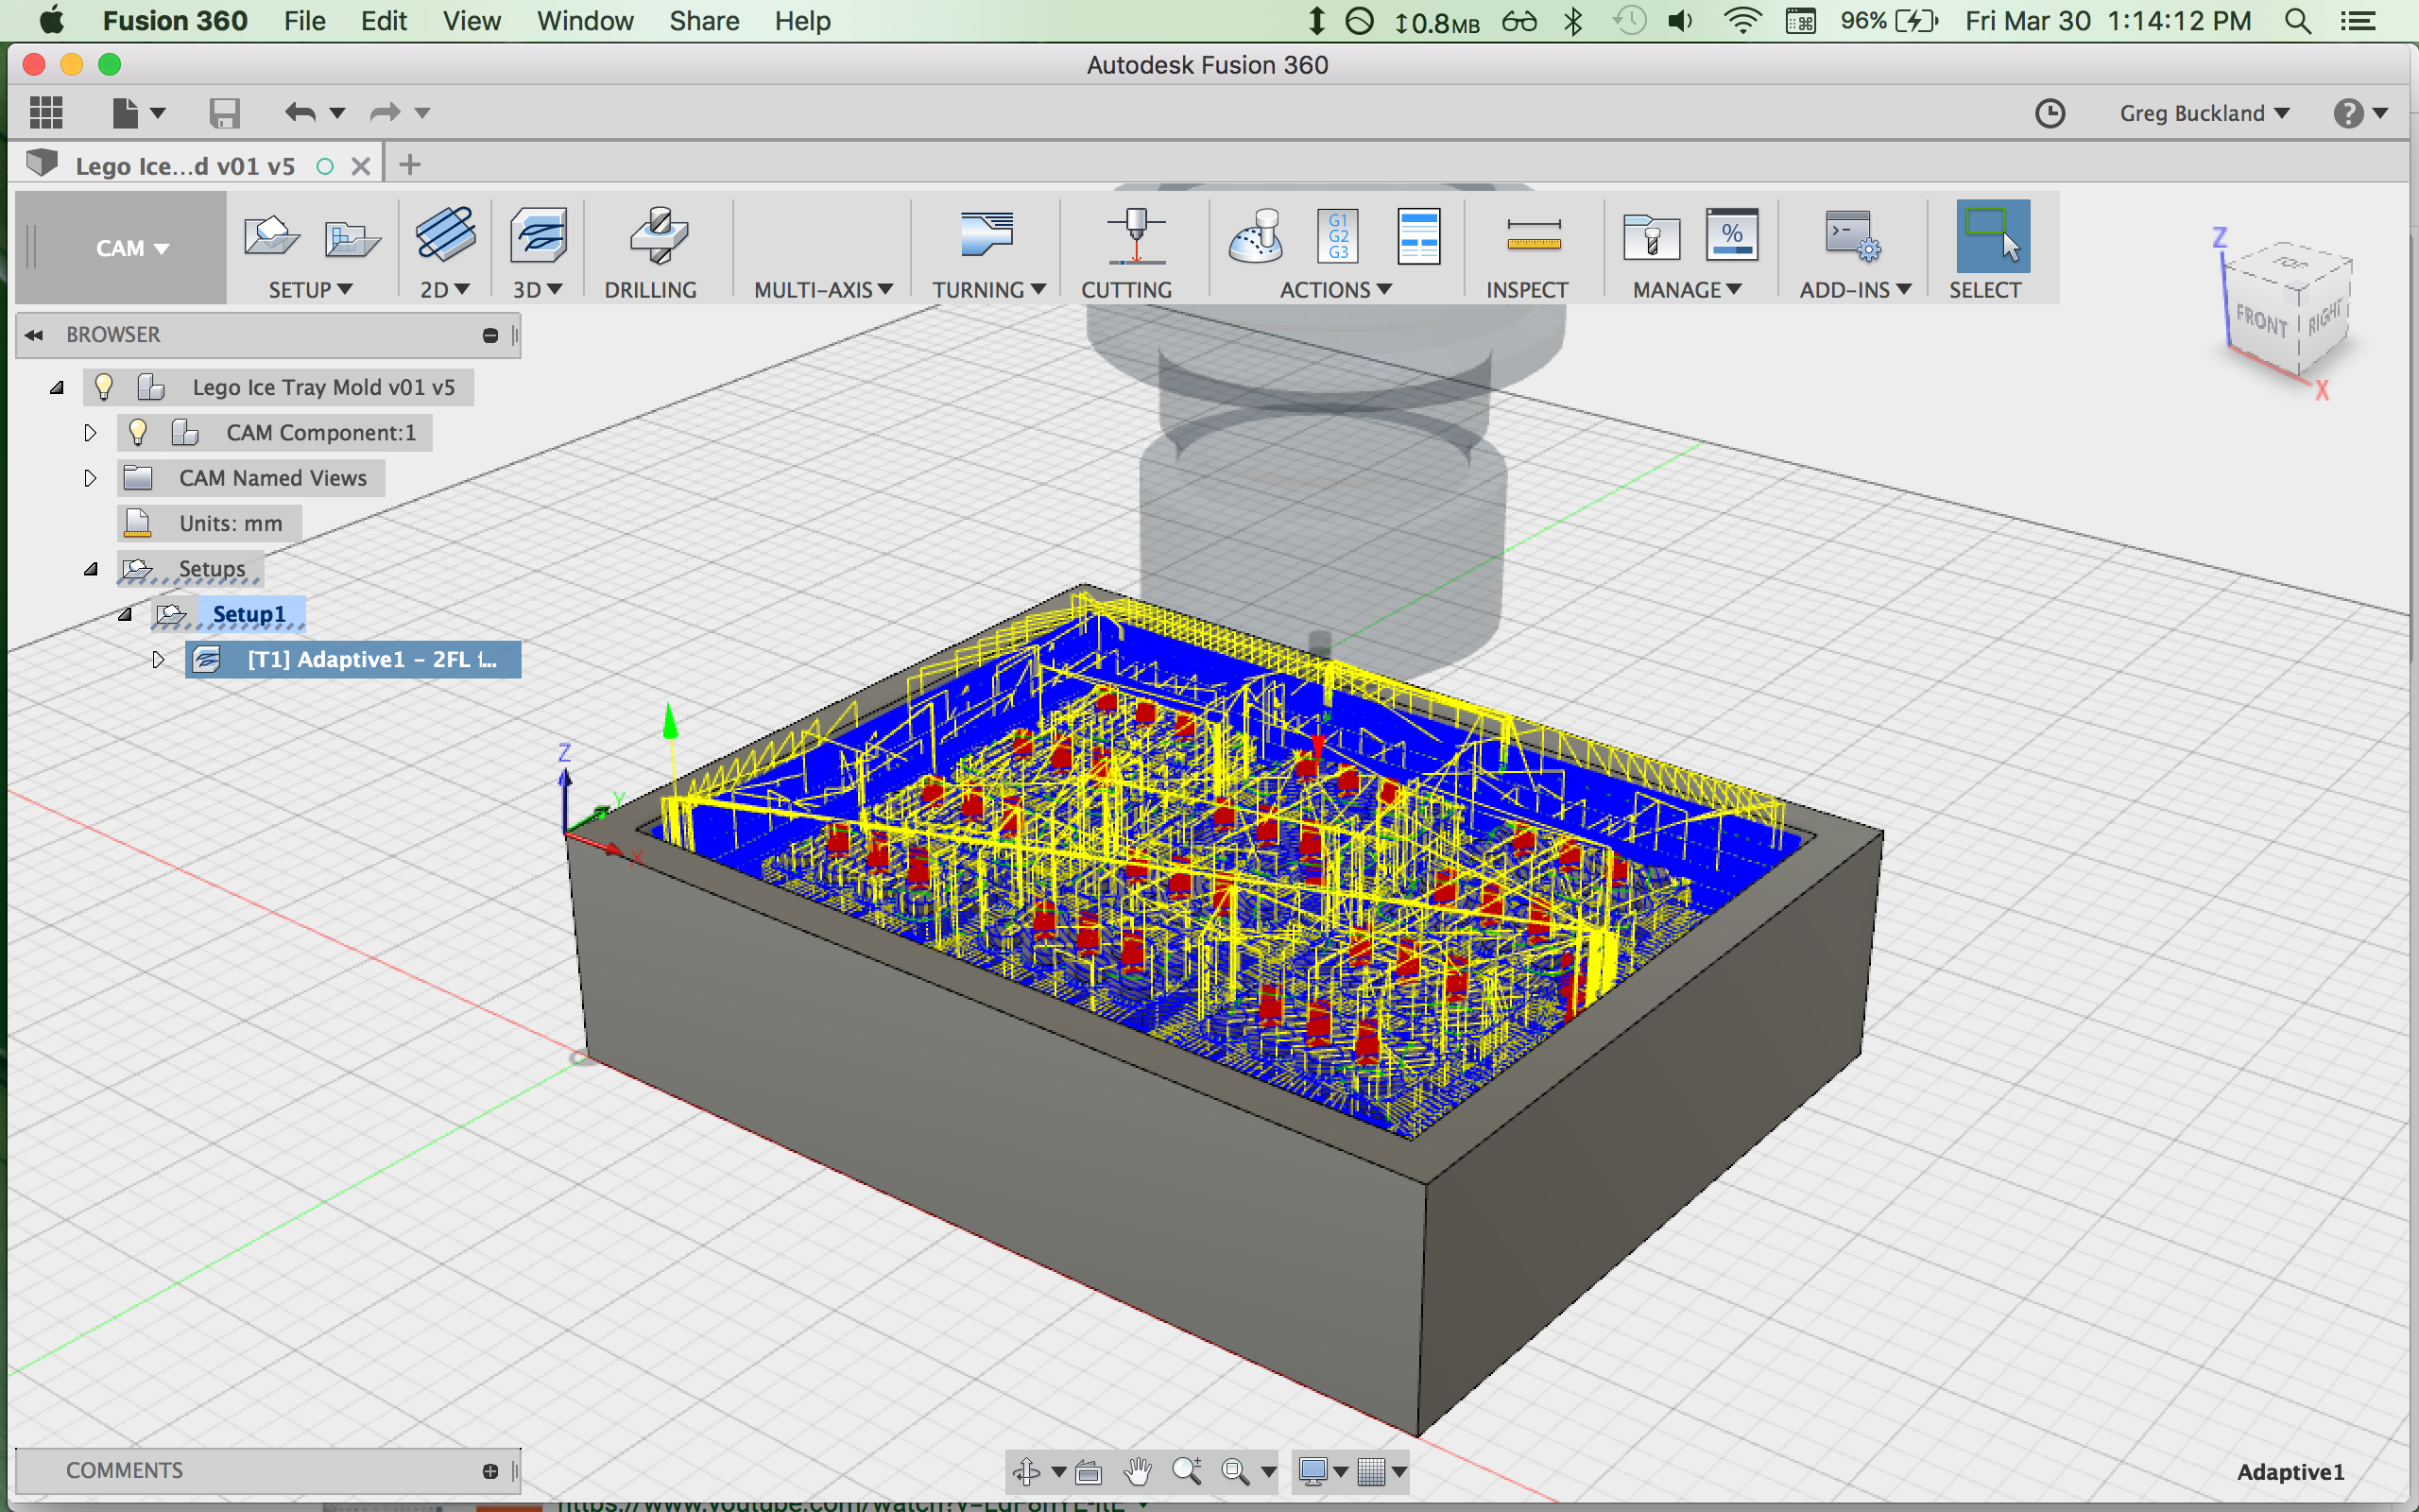Open the Setup Sheet icon
Screen dimensions: 2419x1512
coord(1418,236)
